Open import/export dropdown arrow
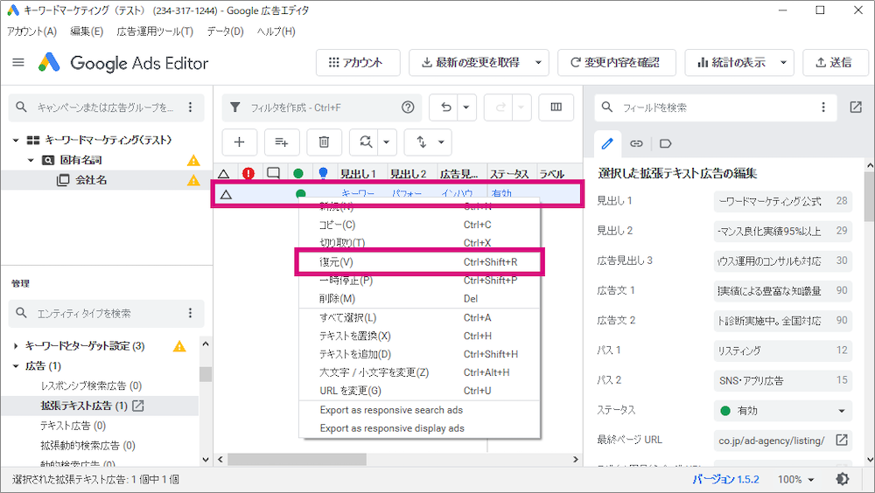Image resolution: width=875 pixels, height=493 pixels. [441, 142]
